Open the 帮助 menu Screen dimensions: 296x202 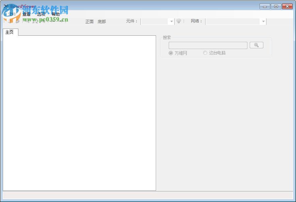(x=56, y=14)
